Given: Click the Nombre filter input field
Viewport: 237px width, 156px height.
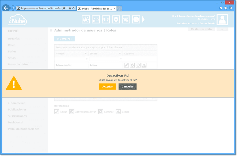Looking at the screenshot, I should click(x=70, y=59).
